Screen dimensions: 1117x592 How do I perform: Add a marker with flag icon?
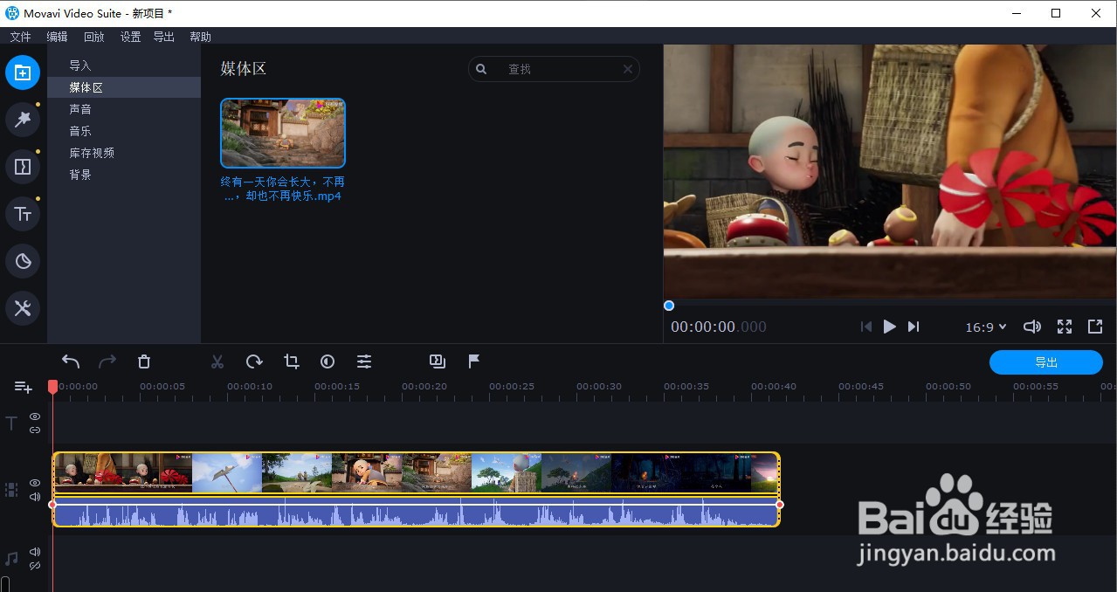[x=474, y=361]
